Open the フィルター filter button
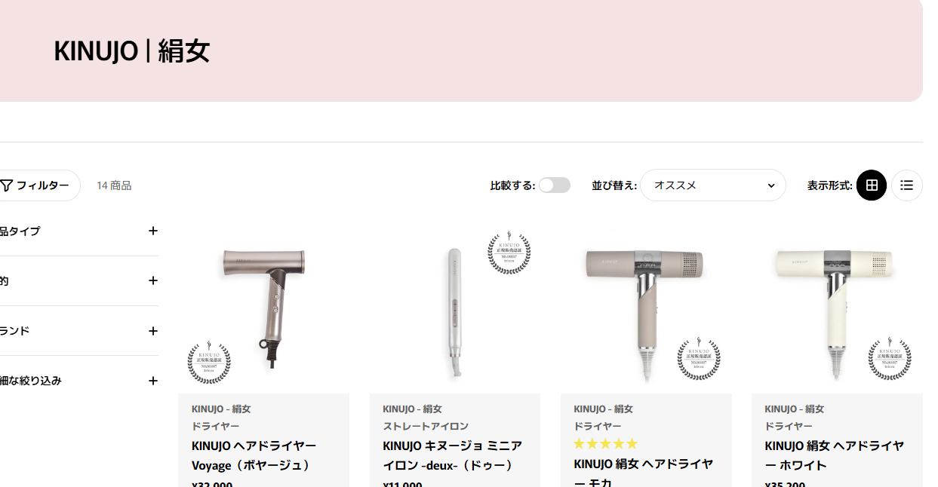Image resolution: width=938 pixels, height=487 pixels. (39, 185)
